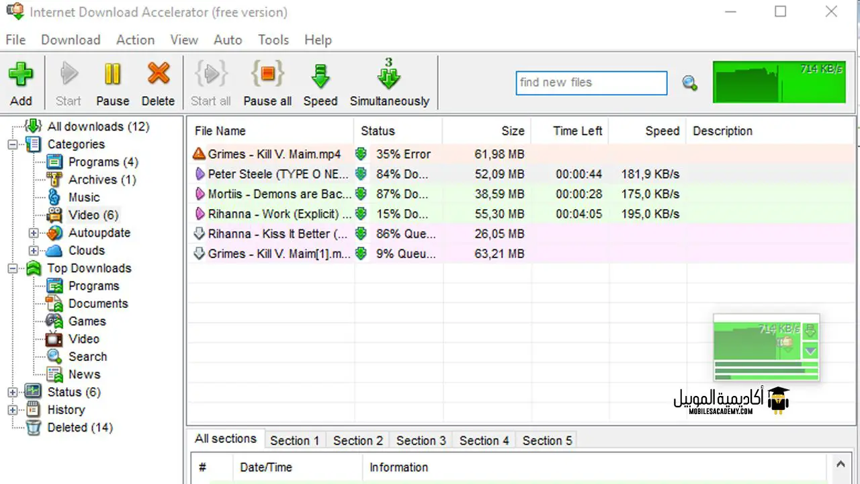Click the Simultaneously downloads icon
The width and height of the screenshot is (860, 484).
(x=388, y=73)
